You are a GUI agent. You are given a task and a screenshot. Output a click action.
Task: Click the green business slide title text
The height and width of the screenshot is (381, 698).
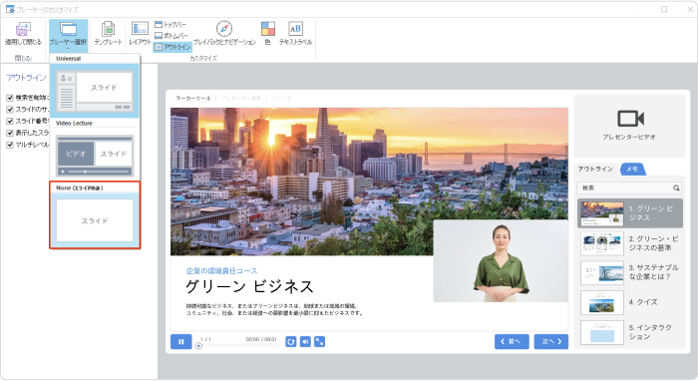point(249,287)
